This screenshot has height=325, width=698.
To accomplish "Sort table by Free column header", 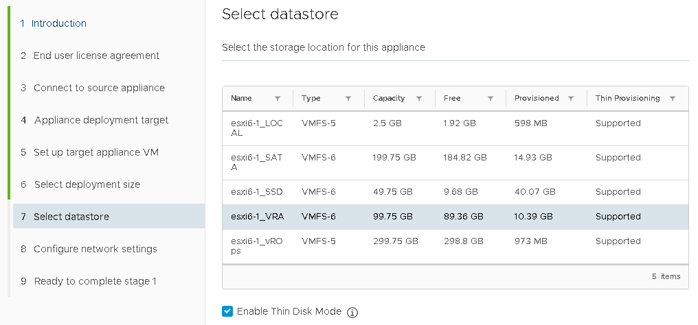I will click(x=452, y=99).
